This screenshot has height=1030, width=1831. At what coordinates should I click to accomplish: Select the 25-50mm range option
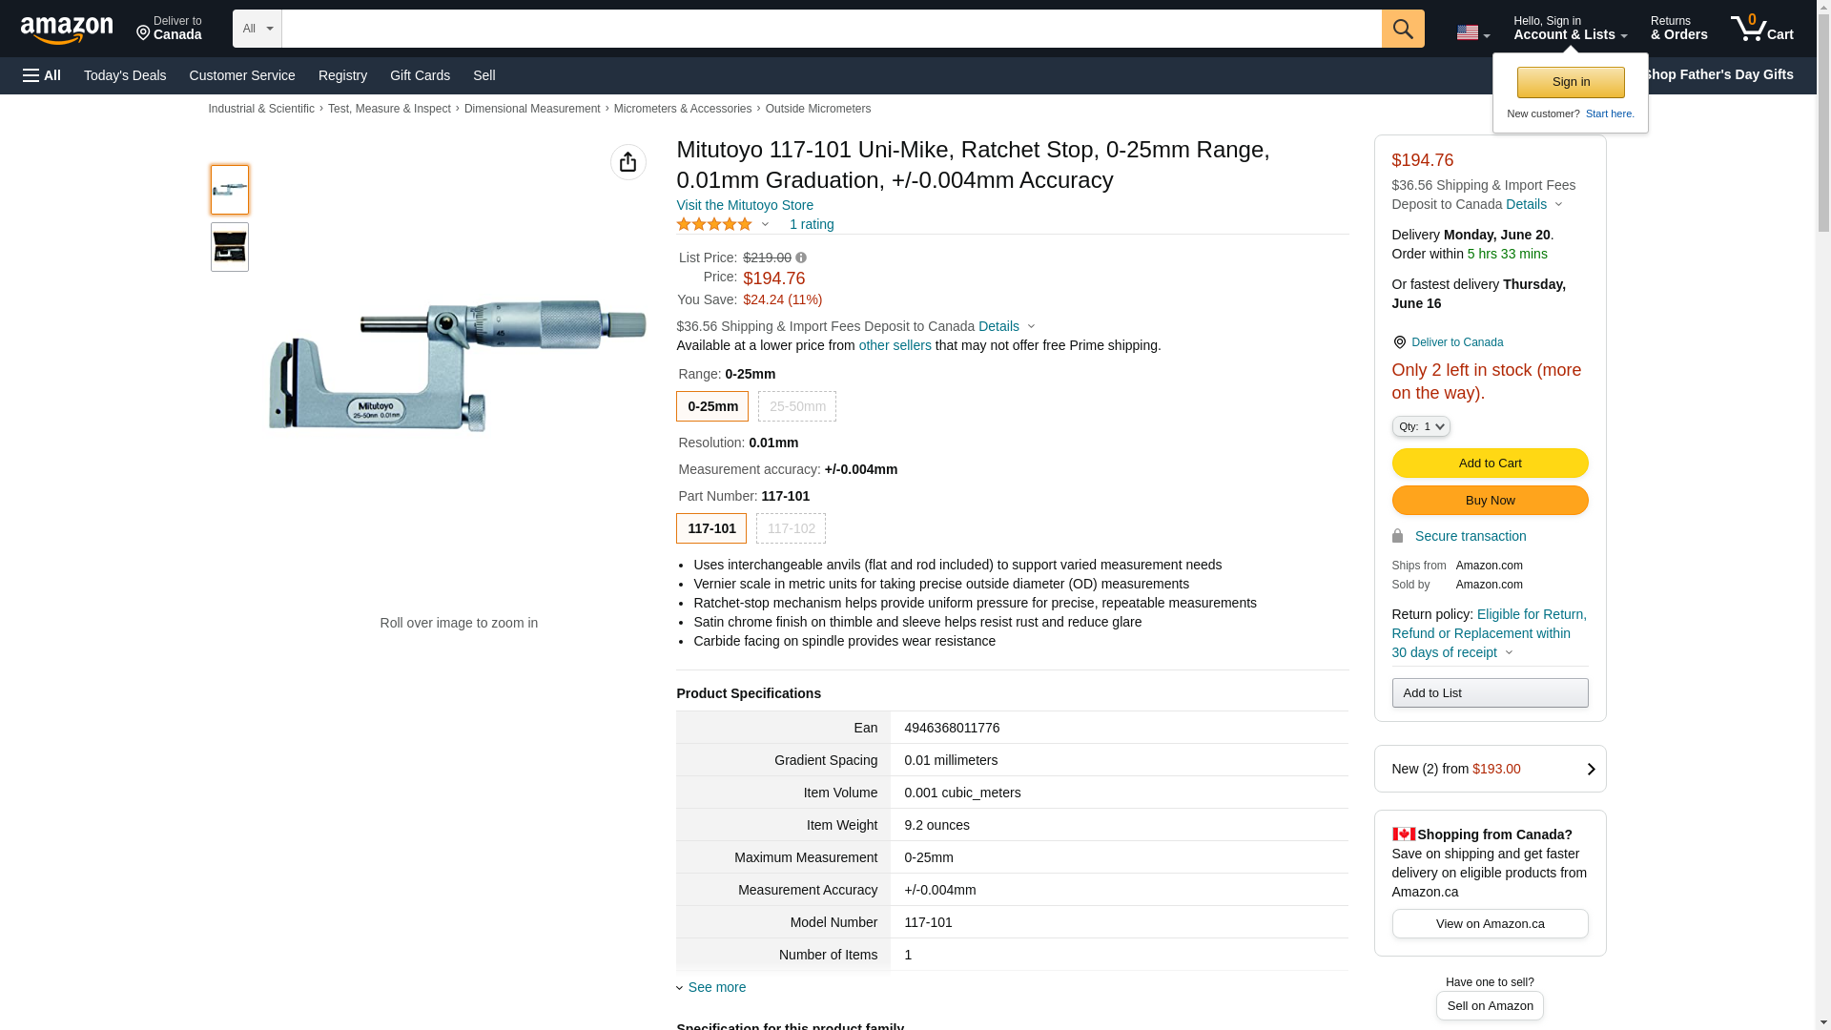point(797,406)
